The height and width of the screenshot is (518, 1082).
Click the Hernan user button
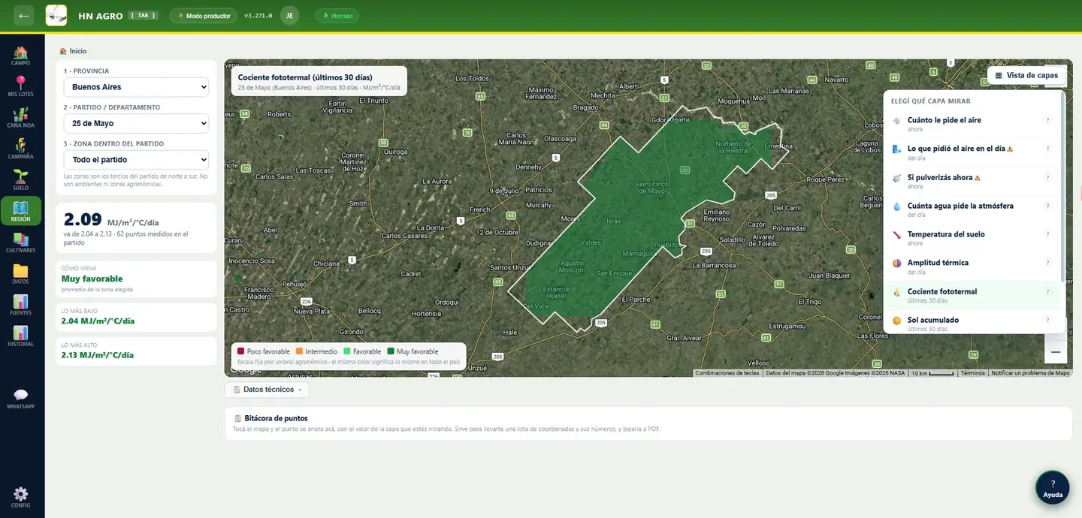(337, 16)
